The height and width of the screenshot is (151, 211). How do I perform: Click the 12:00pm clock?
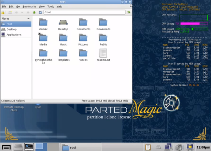[x=203, y=147]
